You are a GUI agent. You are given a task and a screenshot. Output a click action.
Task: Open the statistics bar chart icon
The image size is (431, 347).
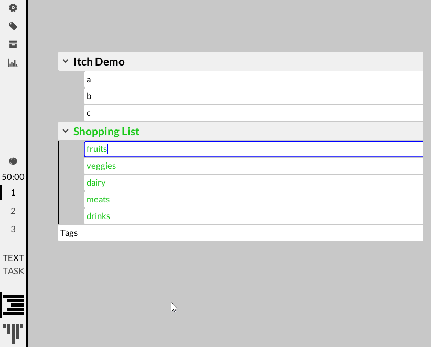coord(13,63)
